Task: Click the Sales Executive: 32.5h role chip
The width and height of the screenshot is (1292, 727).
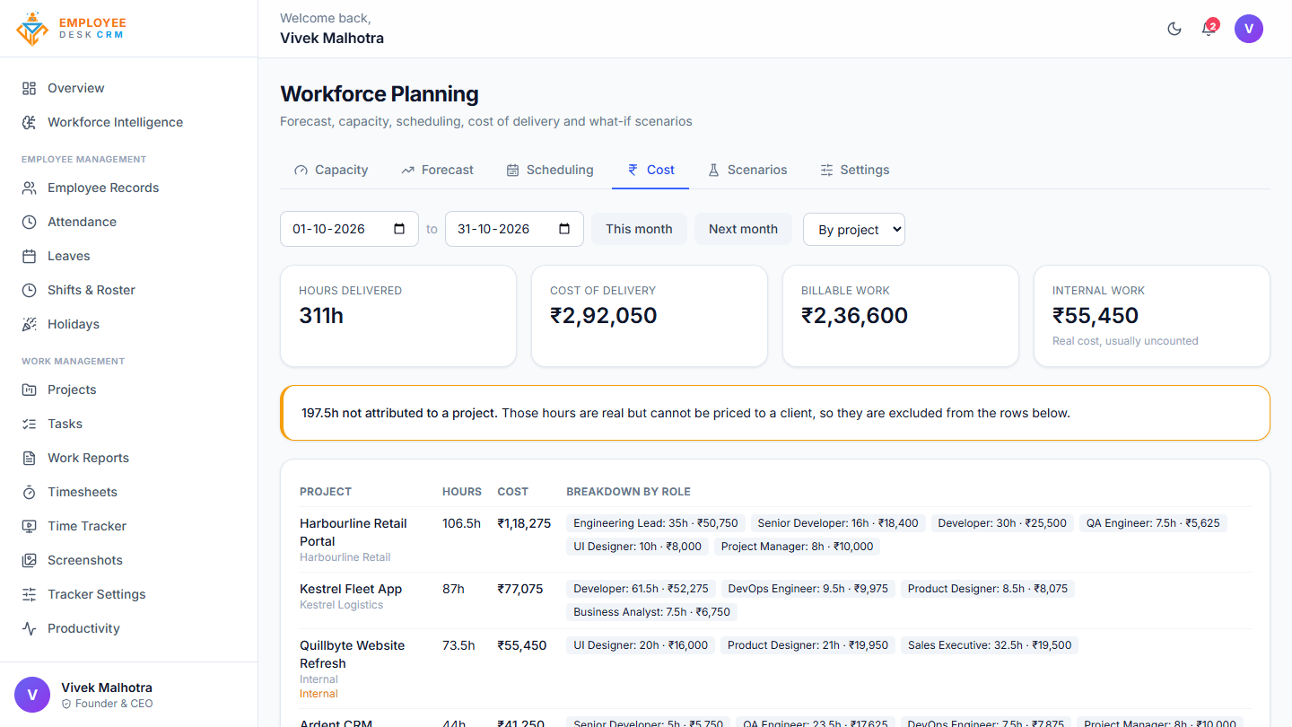Action: pyautogui.click(x=990, y=645)
